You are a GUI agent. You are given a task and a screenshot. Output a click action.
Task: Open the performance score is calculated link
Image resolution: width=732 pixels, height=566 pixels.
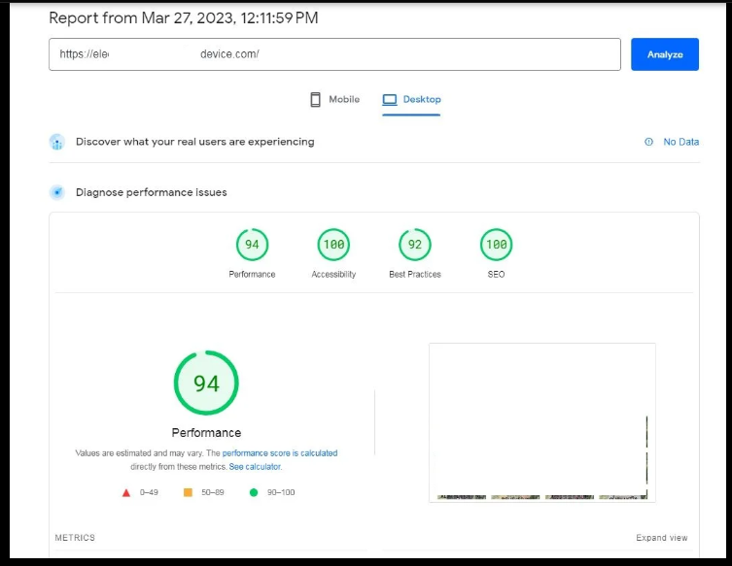coord(280,453)
